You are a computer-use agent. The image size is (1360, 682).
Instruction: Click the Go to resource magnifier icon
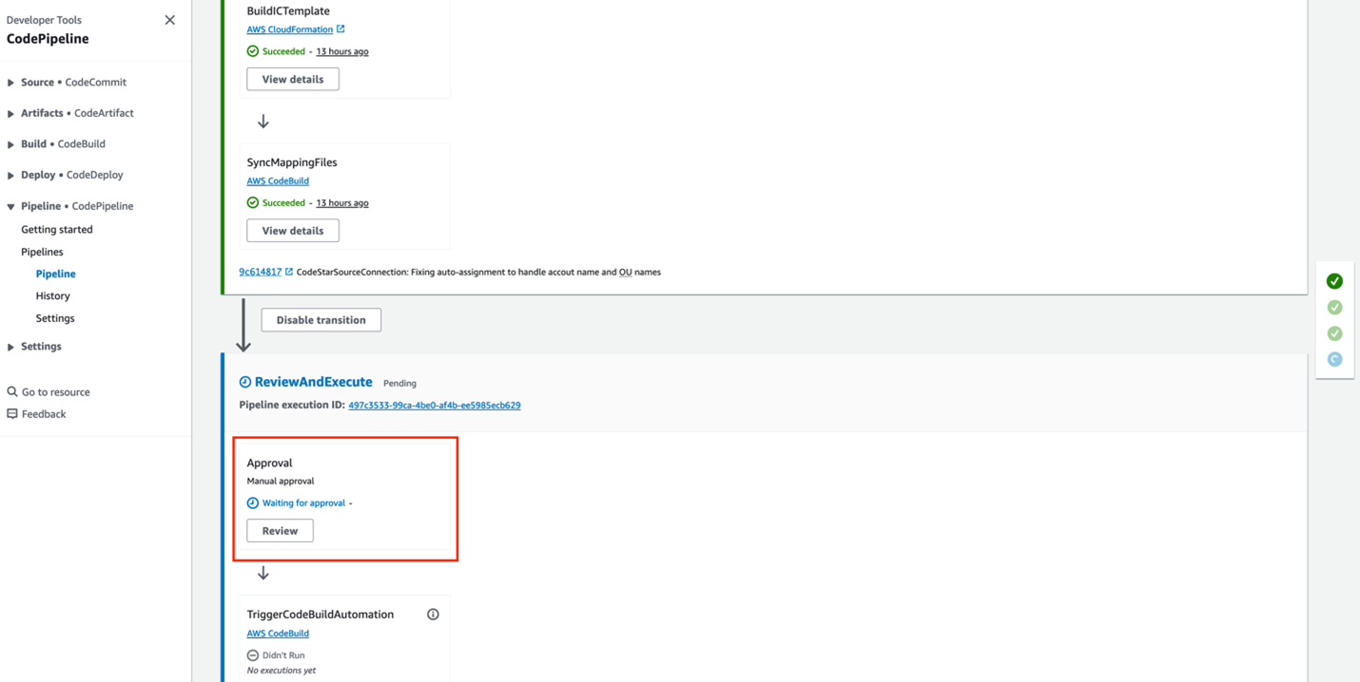pyautogui.click(x=11, y=391)
